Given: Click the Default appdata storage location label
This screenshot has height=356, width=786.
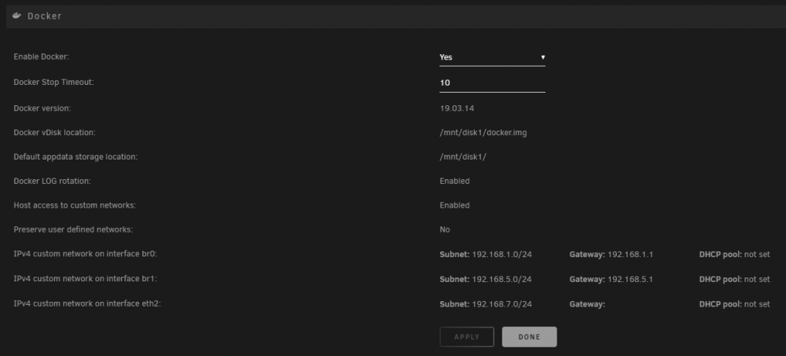Looking at the screenshot, I should click(x=75, y=157).
